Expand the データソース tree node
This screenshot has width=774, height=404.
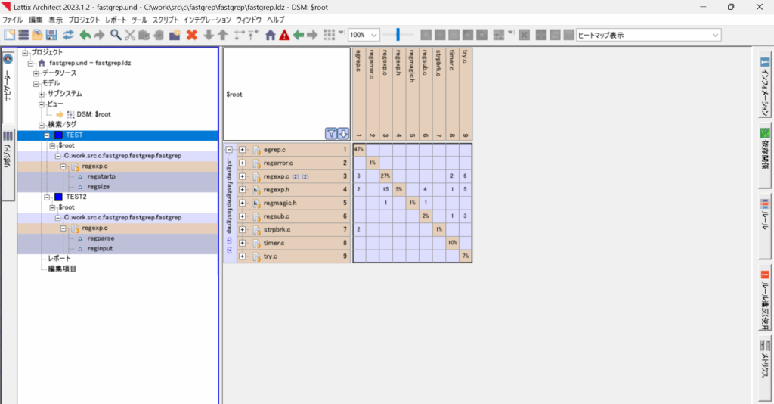coord(36,73)
